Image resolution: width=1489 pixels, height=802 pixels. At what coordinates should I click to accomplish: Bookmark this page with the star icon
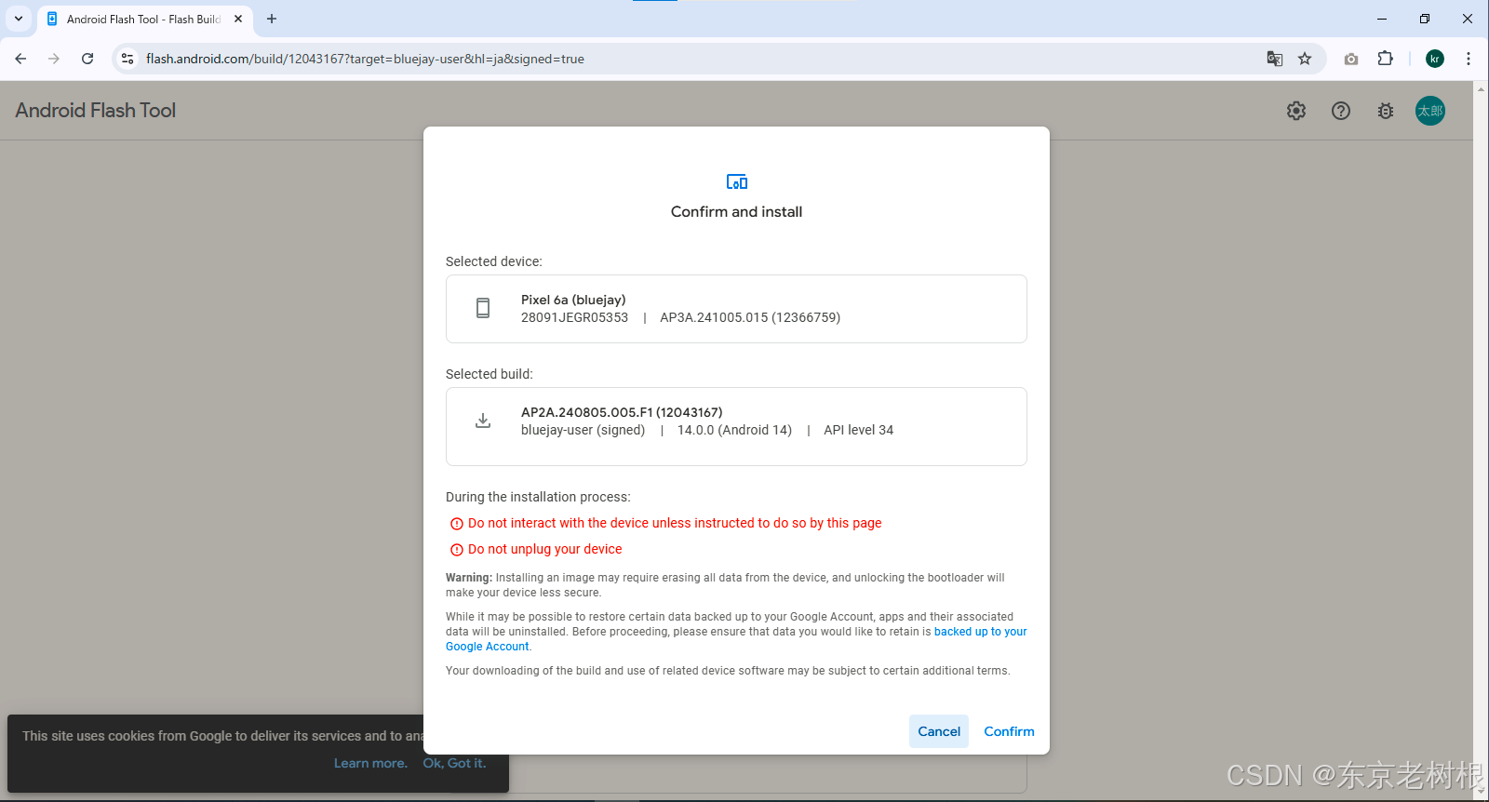point(1305,59)
